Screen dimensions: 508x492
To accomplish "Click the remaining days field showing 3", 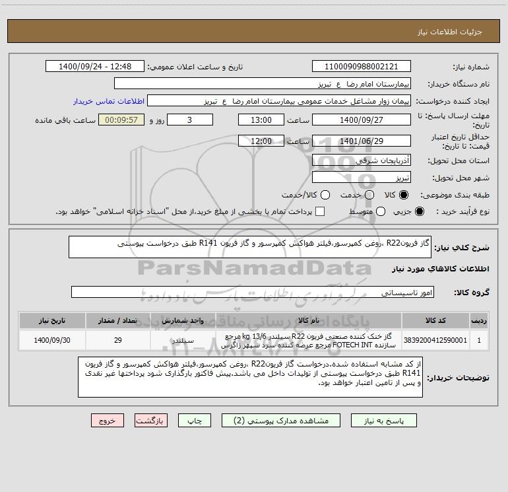I will pos(190,120).
